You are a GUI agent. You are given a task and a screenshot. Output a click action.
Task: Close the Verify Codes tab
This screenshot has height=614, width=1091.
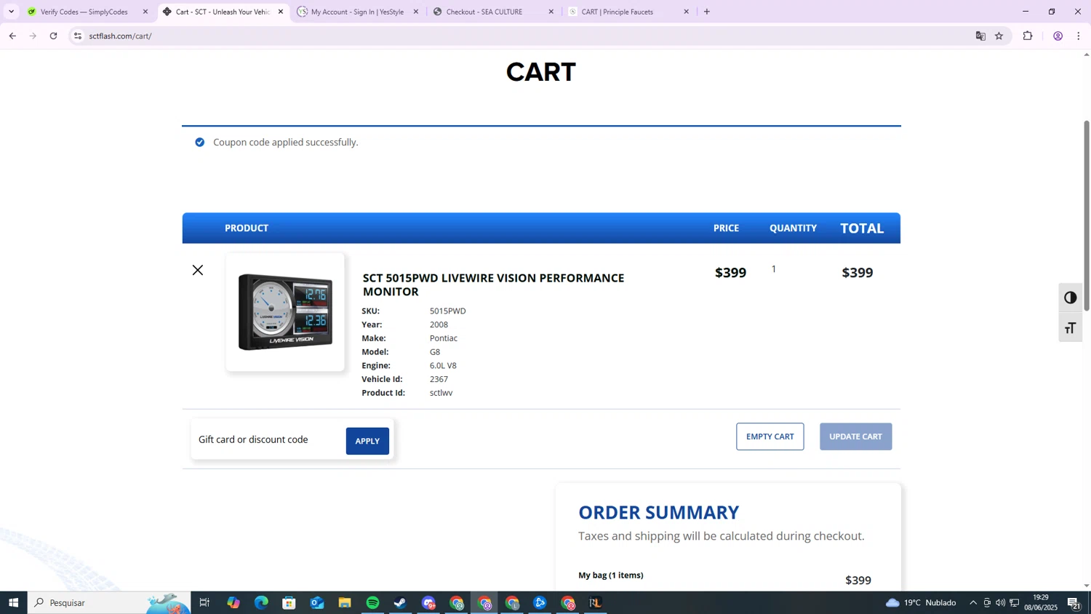(x=145, y=12)
